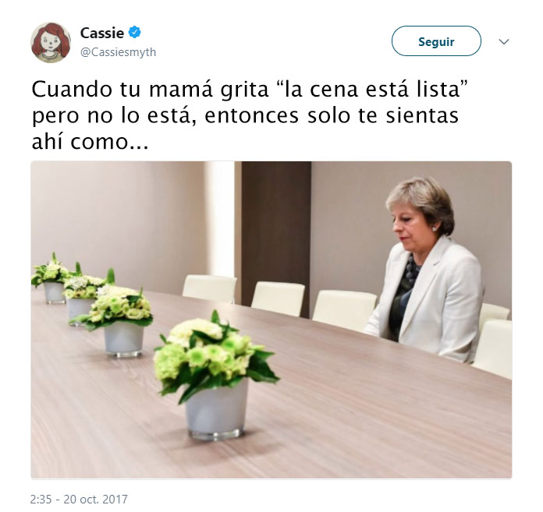This screenshot has height=512, width=543.
Task: Expand the tweet options chevron menu
Action: coord(504,41)
